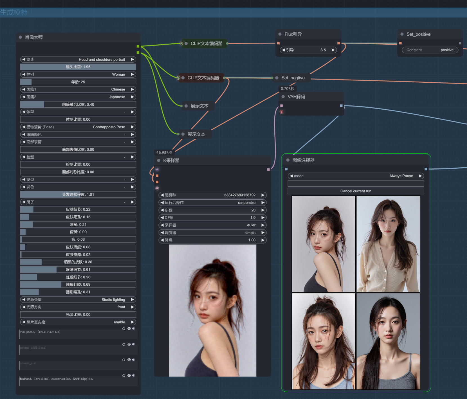
Task: Click speaker icon above prompt_end field
Action: pos(134,360)
